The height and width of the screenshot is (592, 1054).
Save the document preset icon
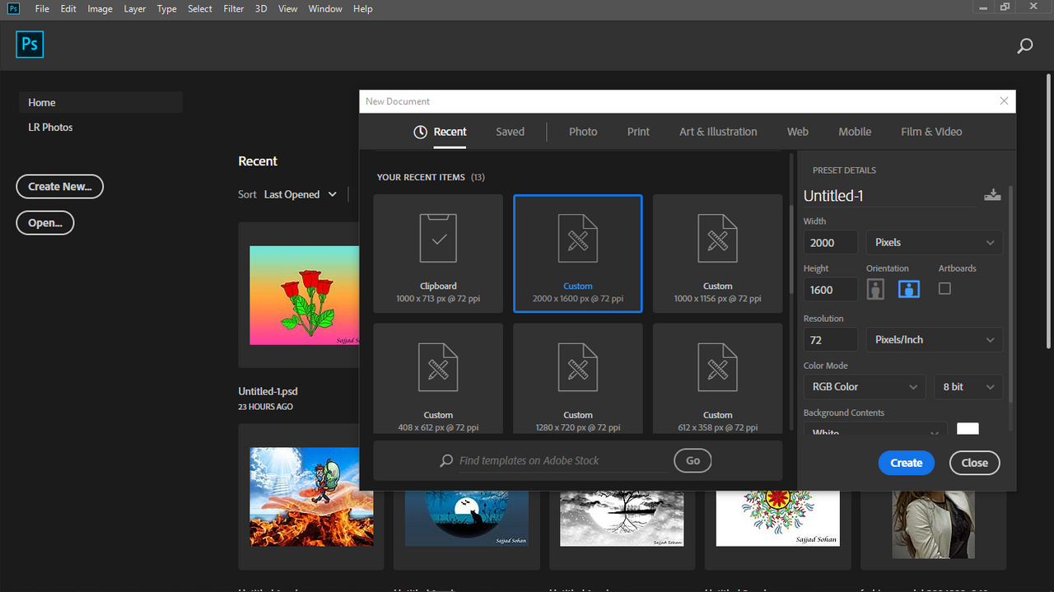coord(992,195)
